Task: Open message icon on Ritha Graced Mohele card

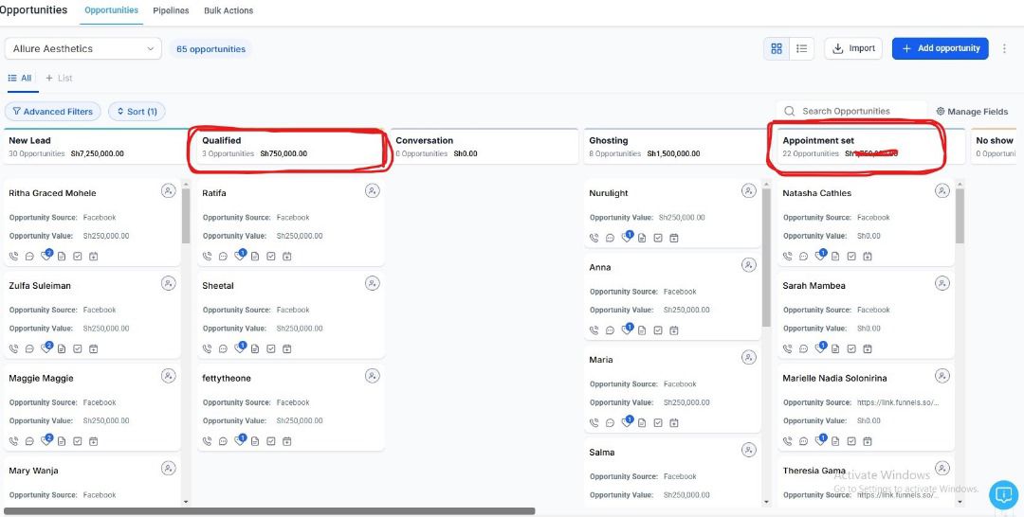Action: [x=29, y=257]
